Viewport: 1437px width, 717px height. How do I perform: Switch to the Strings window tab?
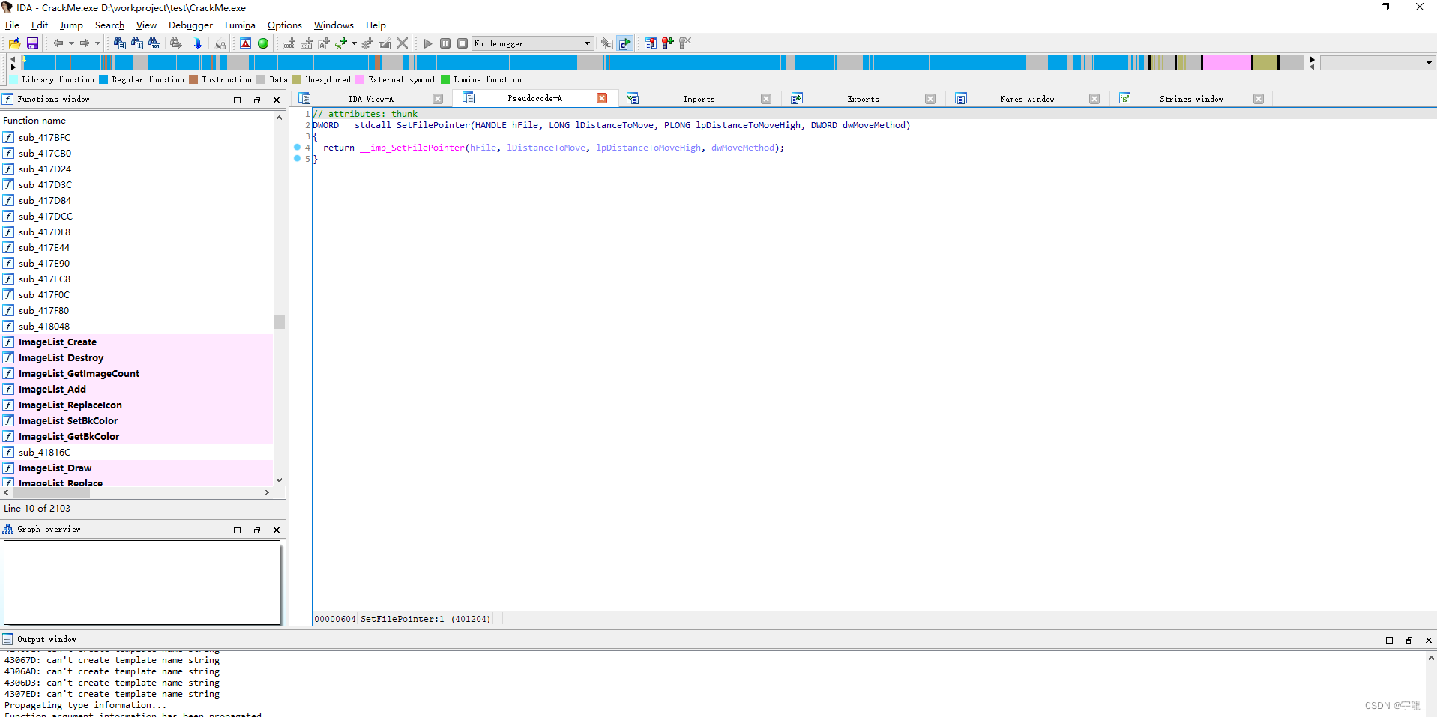(x=1191, y=99)
